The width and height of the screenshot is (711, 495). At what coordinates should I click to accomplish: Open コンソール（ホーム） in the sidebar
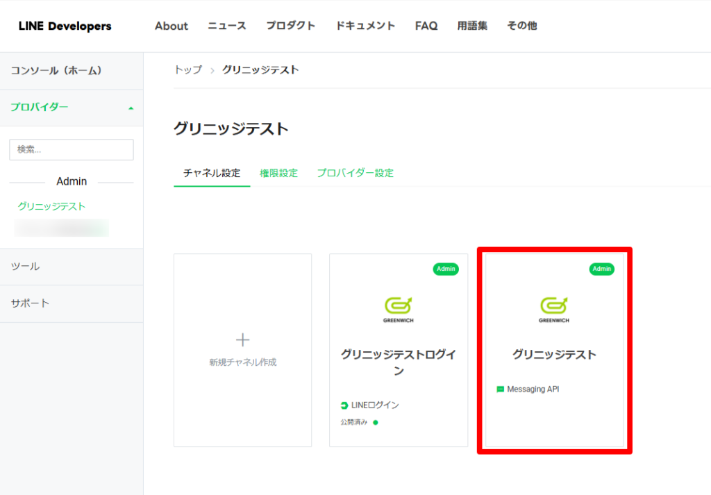[x=57, y=70]
